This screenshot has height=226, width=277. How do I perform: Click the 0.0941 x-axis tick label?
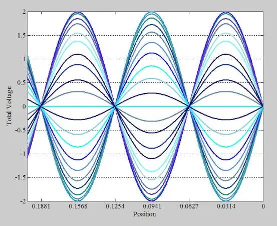pos(152,206)
